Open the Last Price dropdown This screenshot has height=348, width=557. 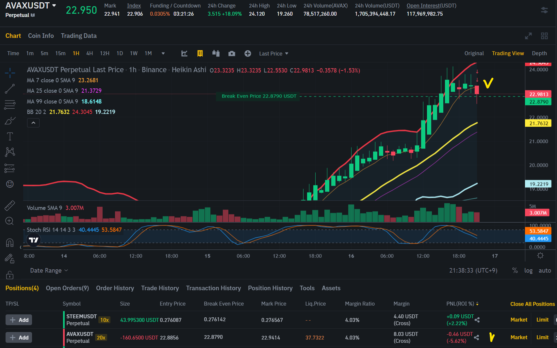[x=274, y=54]
